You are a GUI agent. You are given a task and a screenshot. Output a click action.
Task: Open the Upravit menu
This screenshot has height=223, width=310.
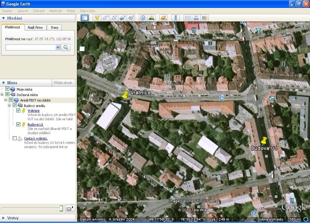(22, 11)
